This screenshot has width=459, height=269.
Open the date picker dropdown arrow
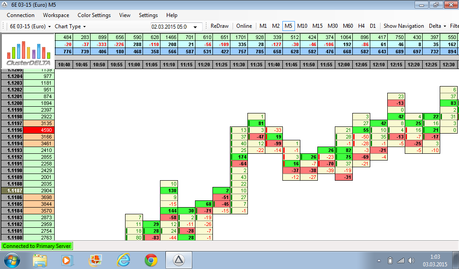(195, 27)
